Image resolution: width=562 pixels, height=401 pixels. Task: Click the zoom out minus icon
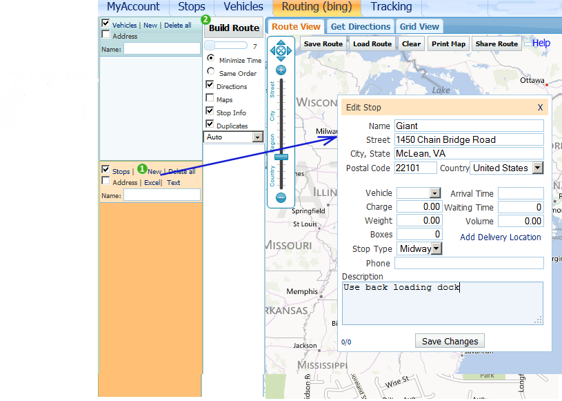click(x=281, y=197)
